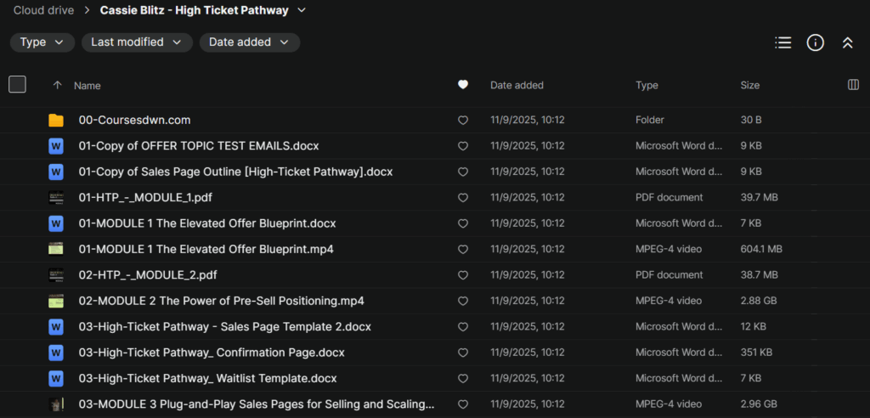Open column settings icon in header
The height and width of the screenshot is (418, 870).
point(853,85)
